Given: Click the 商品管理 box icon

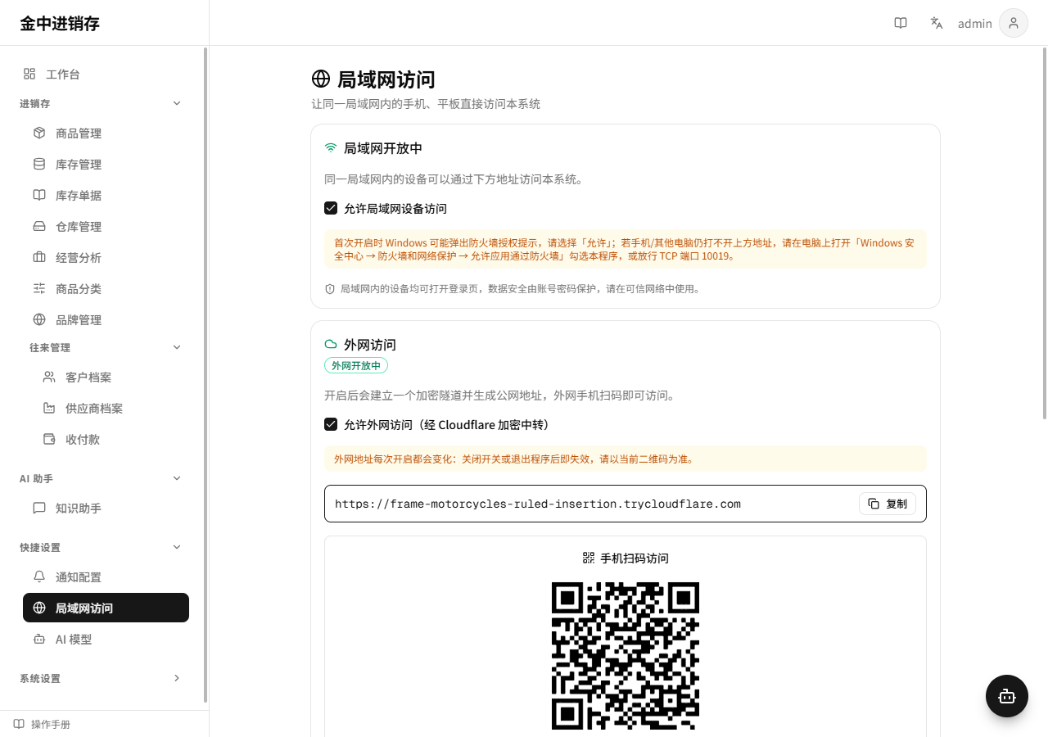Looking at the screenshot, I should coord(39,133).
